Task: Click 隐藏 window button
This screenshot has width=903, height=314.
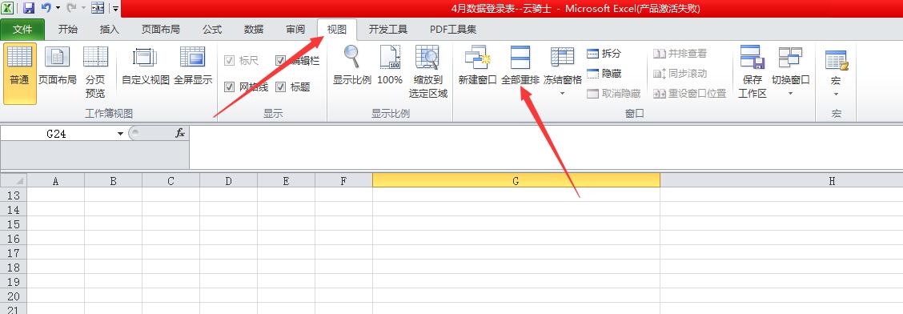Action: tap(604, 74)
